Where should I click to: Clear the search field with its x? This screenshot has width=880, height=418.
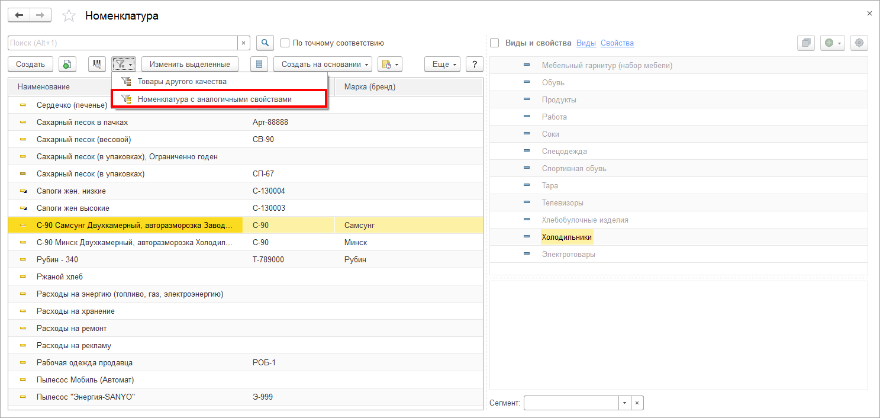[x=244, y=43]
